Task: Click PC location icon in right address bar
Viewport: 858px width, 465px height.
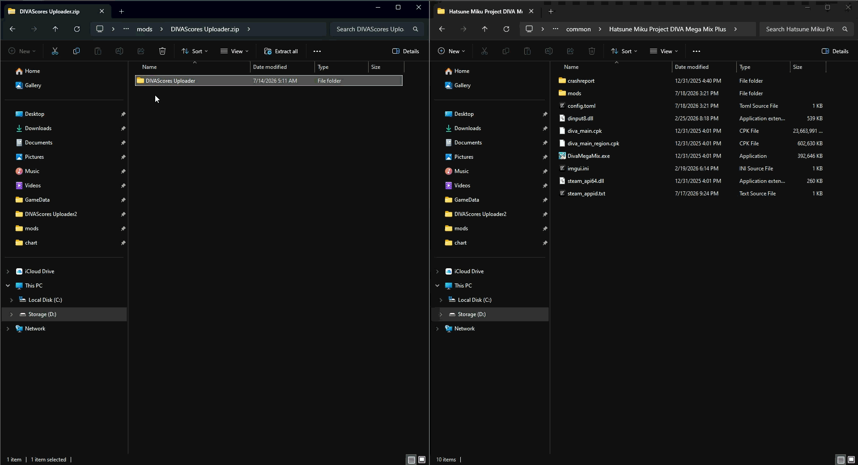Action: pyautogui.click(x=529, y=29)
